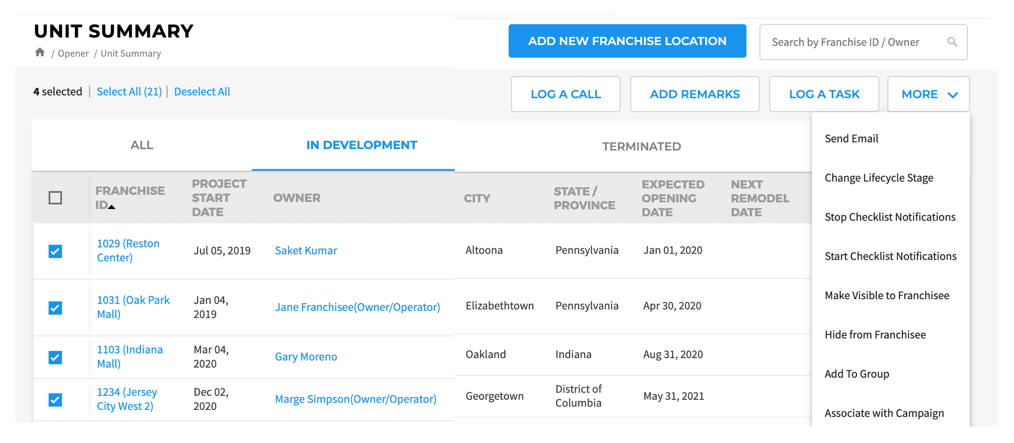Viewport: 1014px width, 443px height.
Task: Click the search magnifier icon
Action: coord(952,42)
